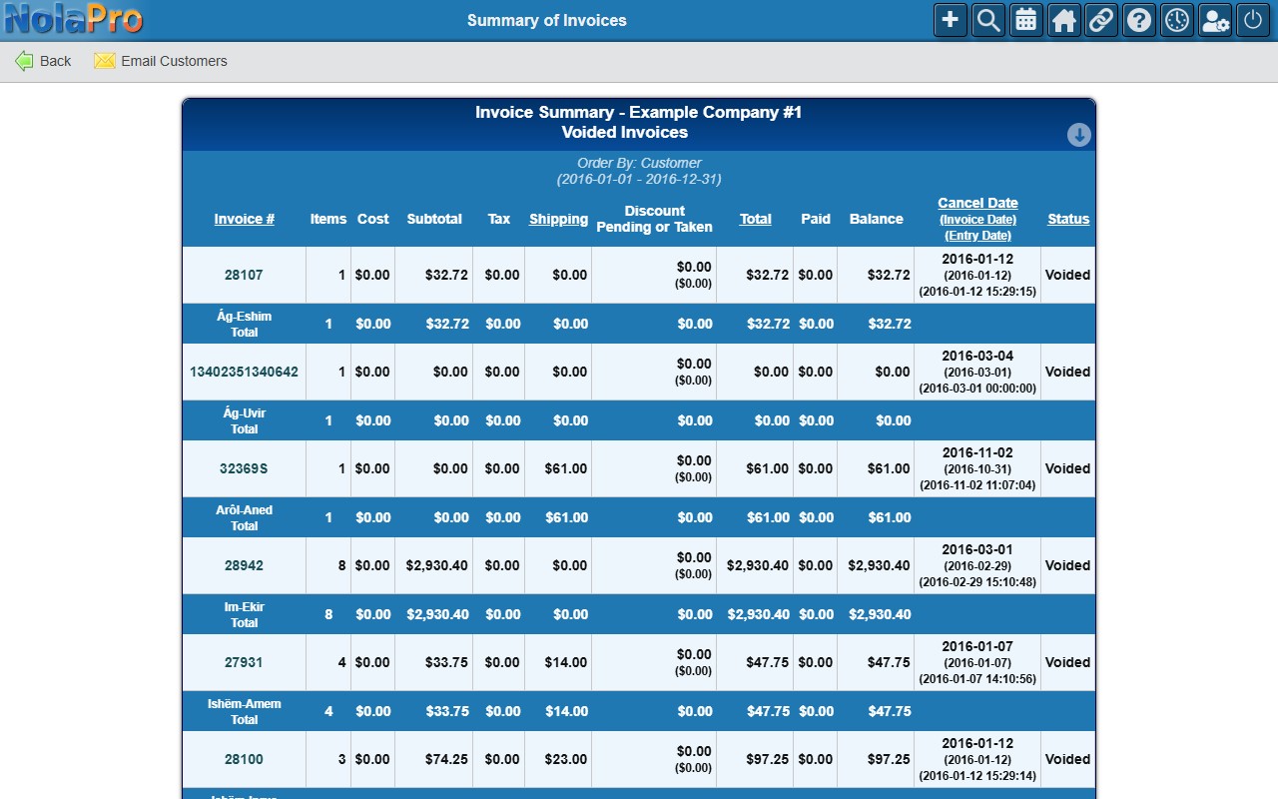Screen dimensions: 1278x799
Task: Open the search magnifier icon
Action: [x=988, y=20]
